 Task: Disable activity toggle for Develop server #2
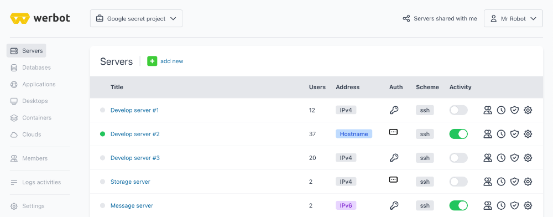click(x=458, y=134)
